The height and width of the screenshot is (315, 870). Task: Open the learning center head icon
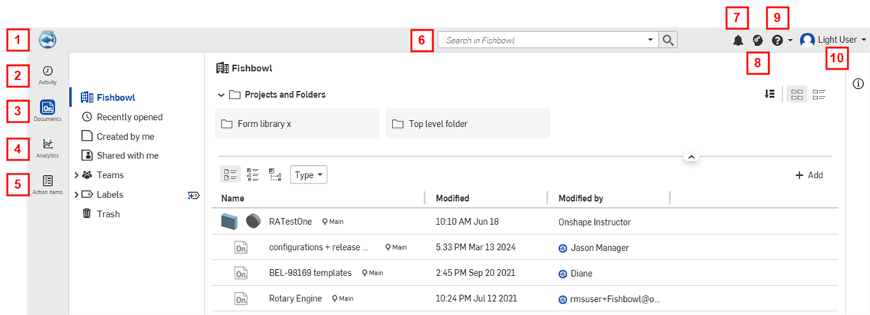point(757,41)
